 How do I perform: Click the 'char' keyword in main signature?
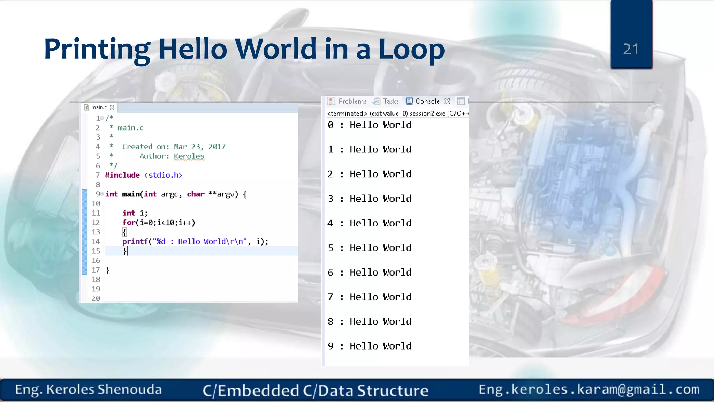(196, 194)
